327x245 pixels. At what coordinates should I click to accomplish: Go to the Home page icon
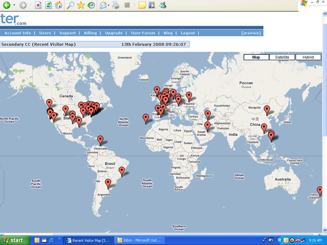[x=58, y=5]
